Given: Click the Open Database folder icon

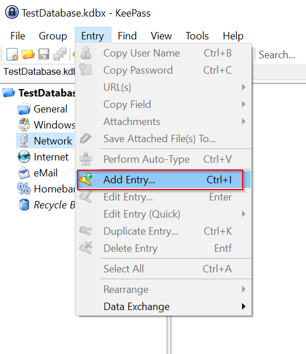Looking at the screenshot, I should (x=28, y=54).
